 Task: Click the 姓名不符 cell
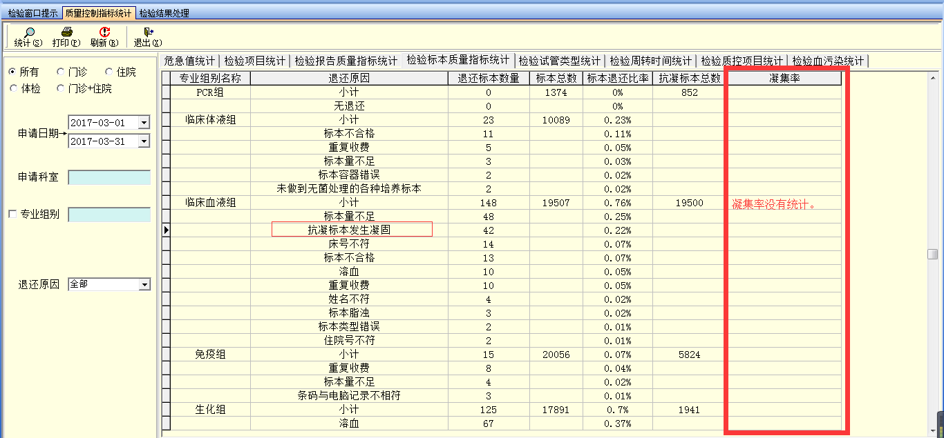coord(349,299)
